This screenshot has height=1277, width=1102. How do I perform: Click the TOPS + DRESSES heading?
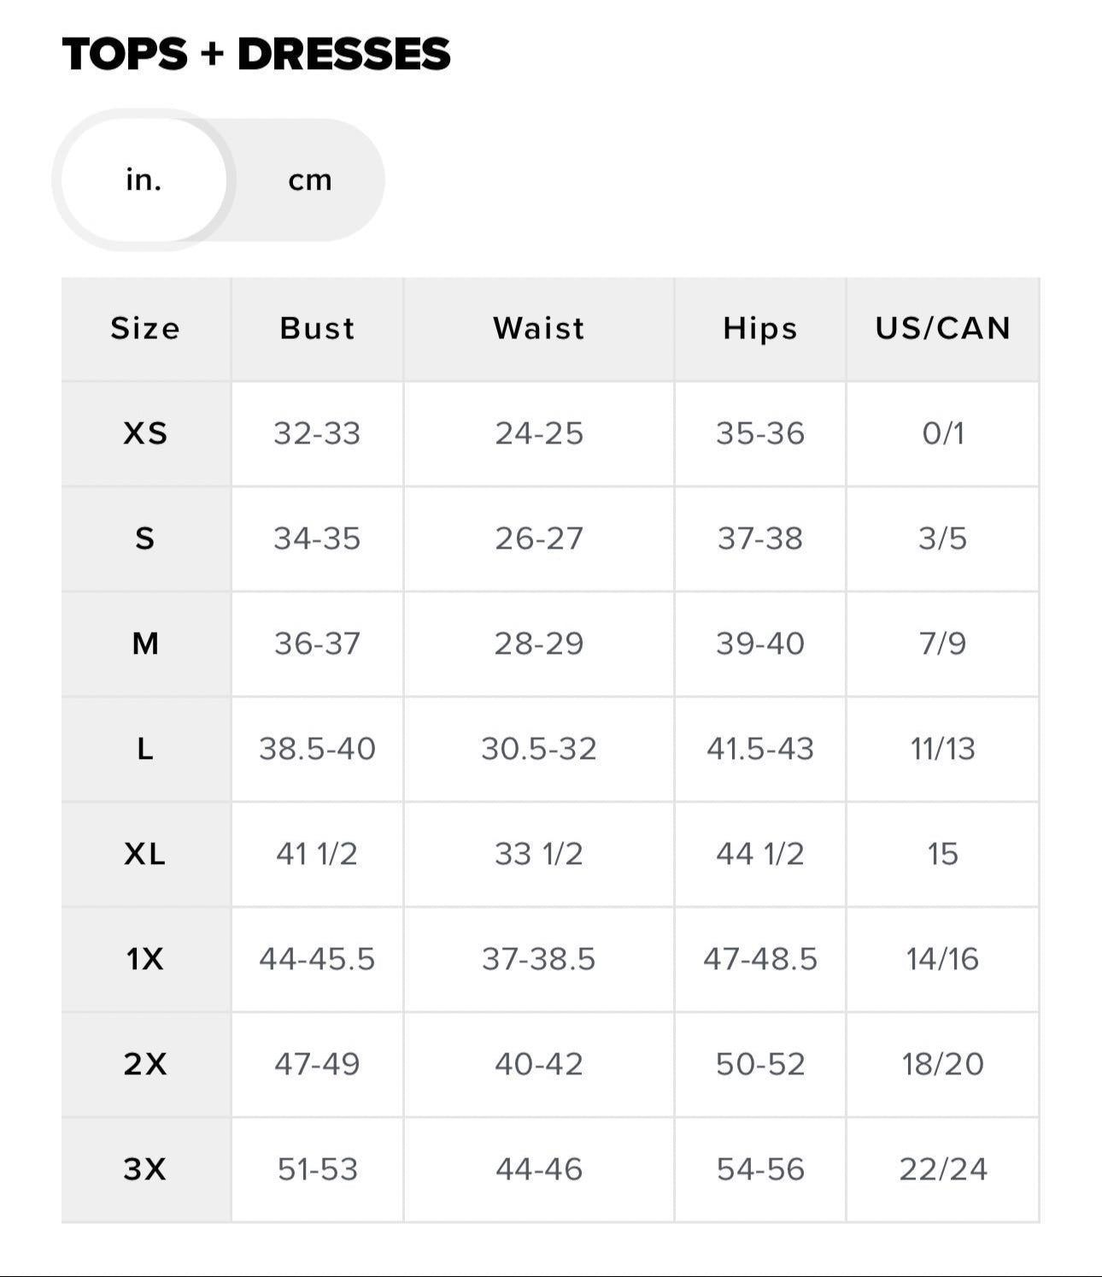(256, 55)
